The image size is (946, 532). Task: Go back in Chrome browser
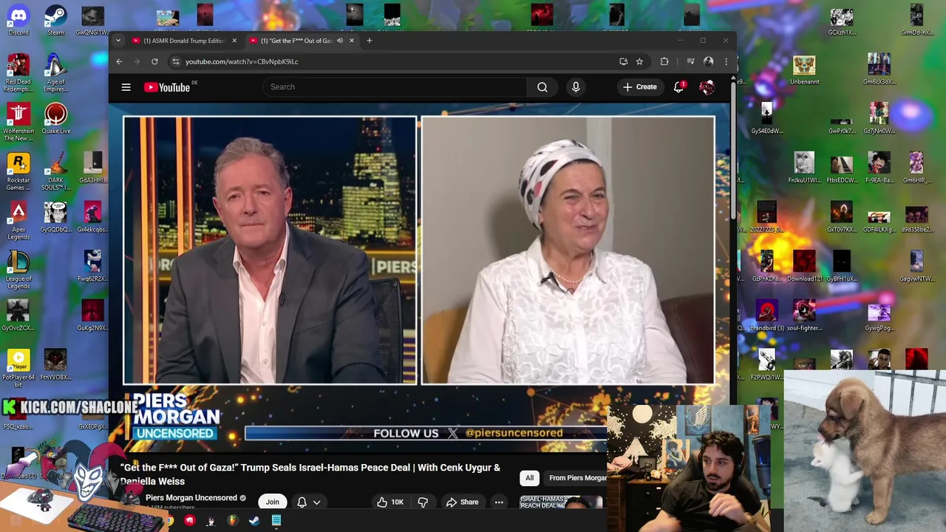point(119,61)
